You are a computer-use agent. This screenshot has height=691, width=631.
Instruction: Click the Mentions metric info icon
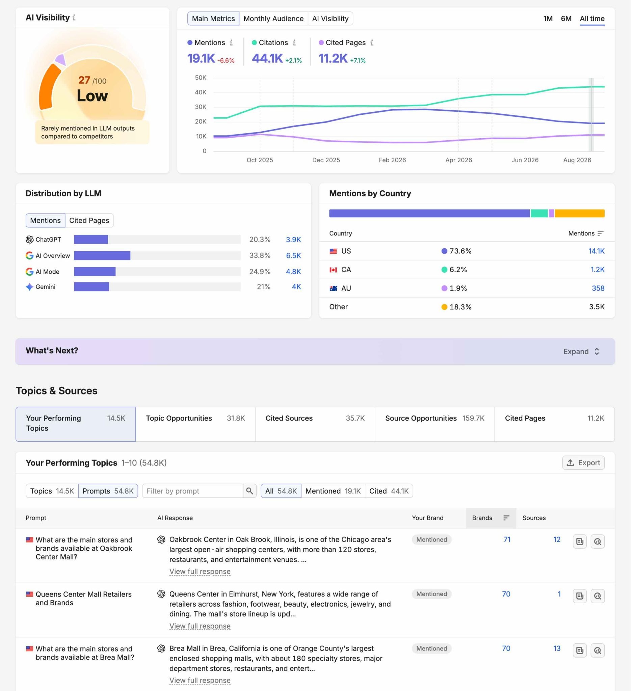click(231, 43)
